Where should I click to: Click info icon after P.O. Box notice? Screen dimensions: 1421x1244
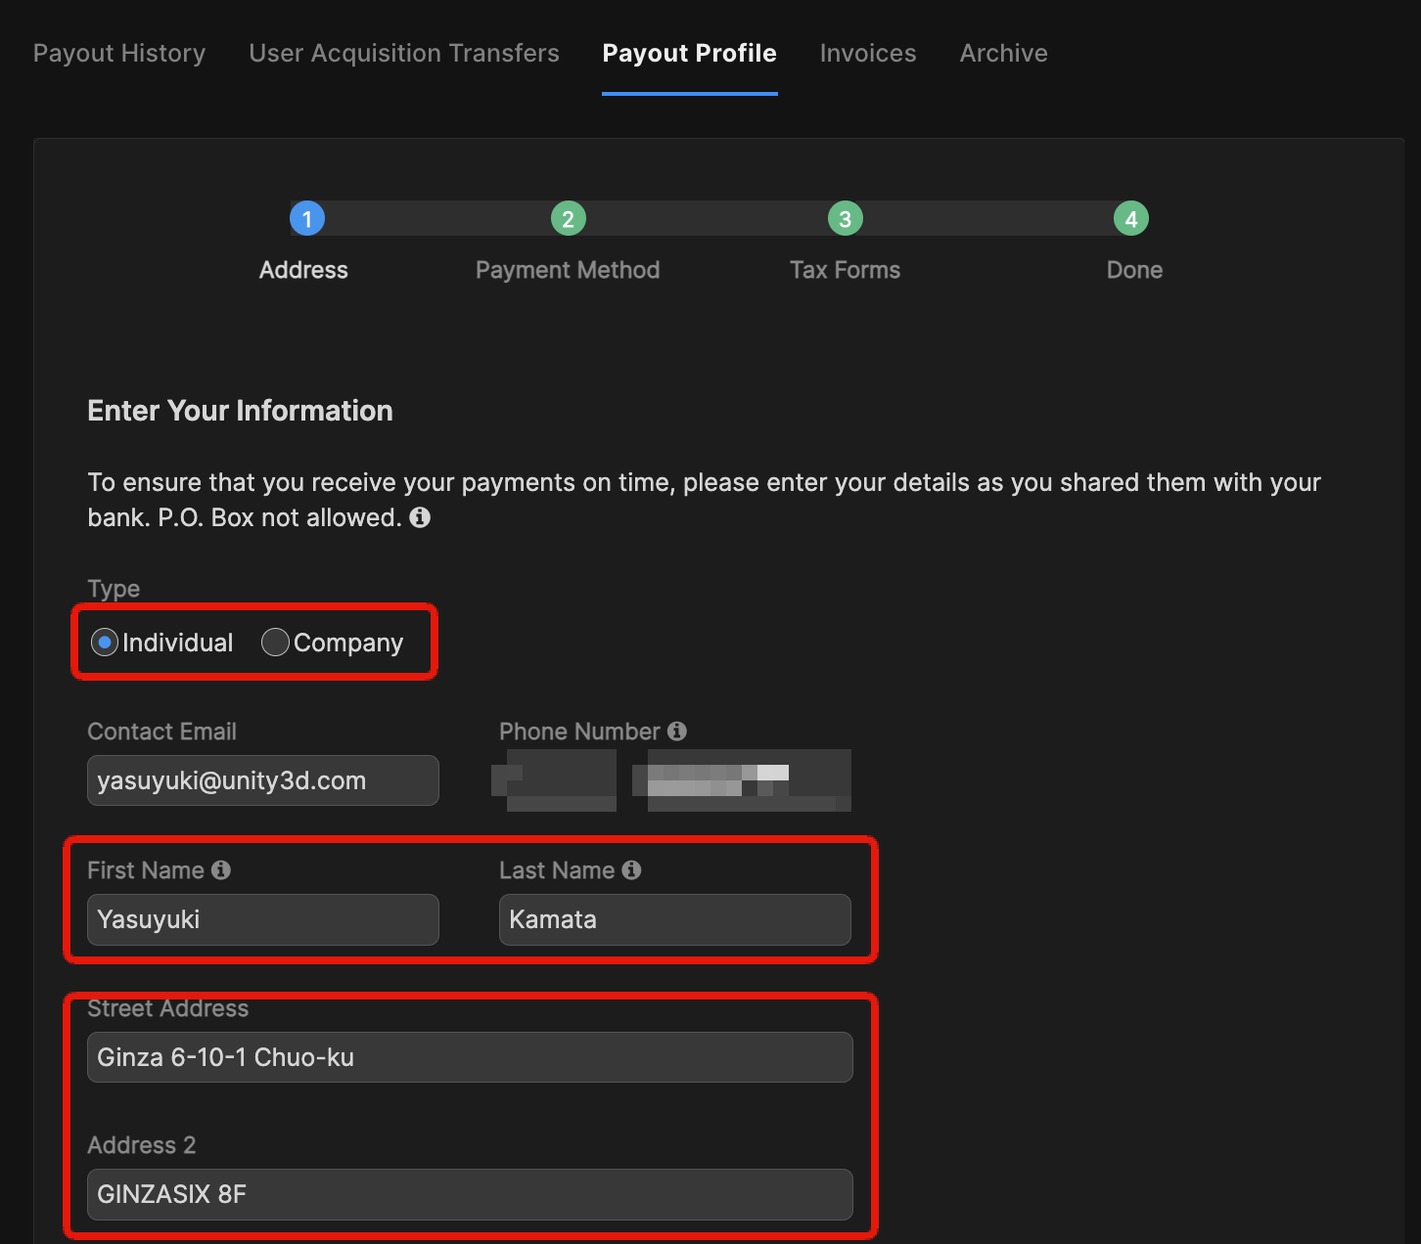tap(420, 517)
